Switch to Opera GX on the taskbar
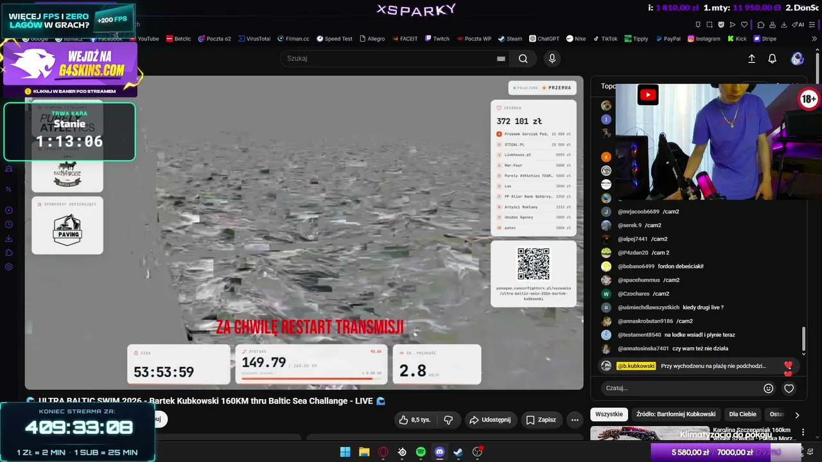Viewport: 822px width, 462px height. click(383, 452)
